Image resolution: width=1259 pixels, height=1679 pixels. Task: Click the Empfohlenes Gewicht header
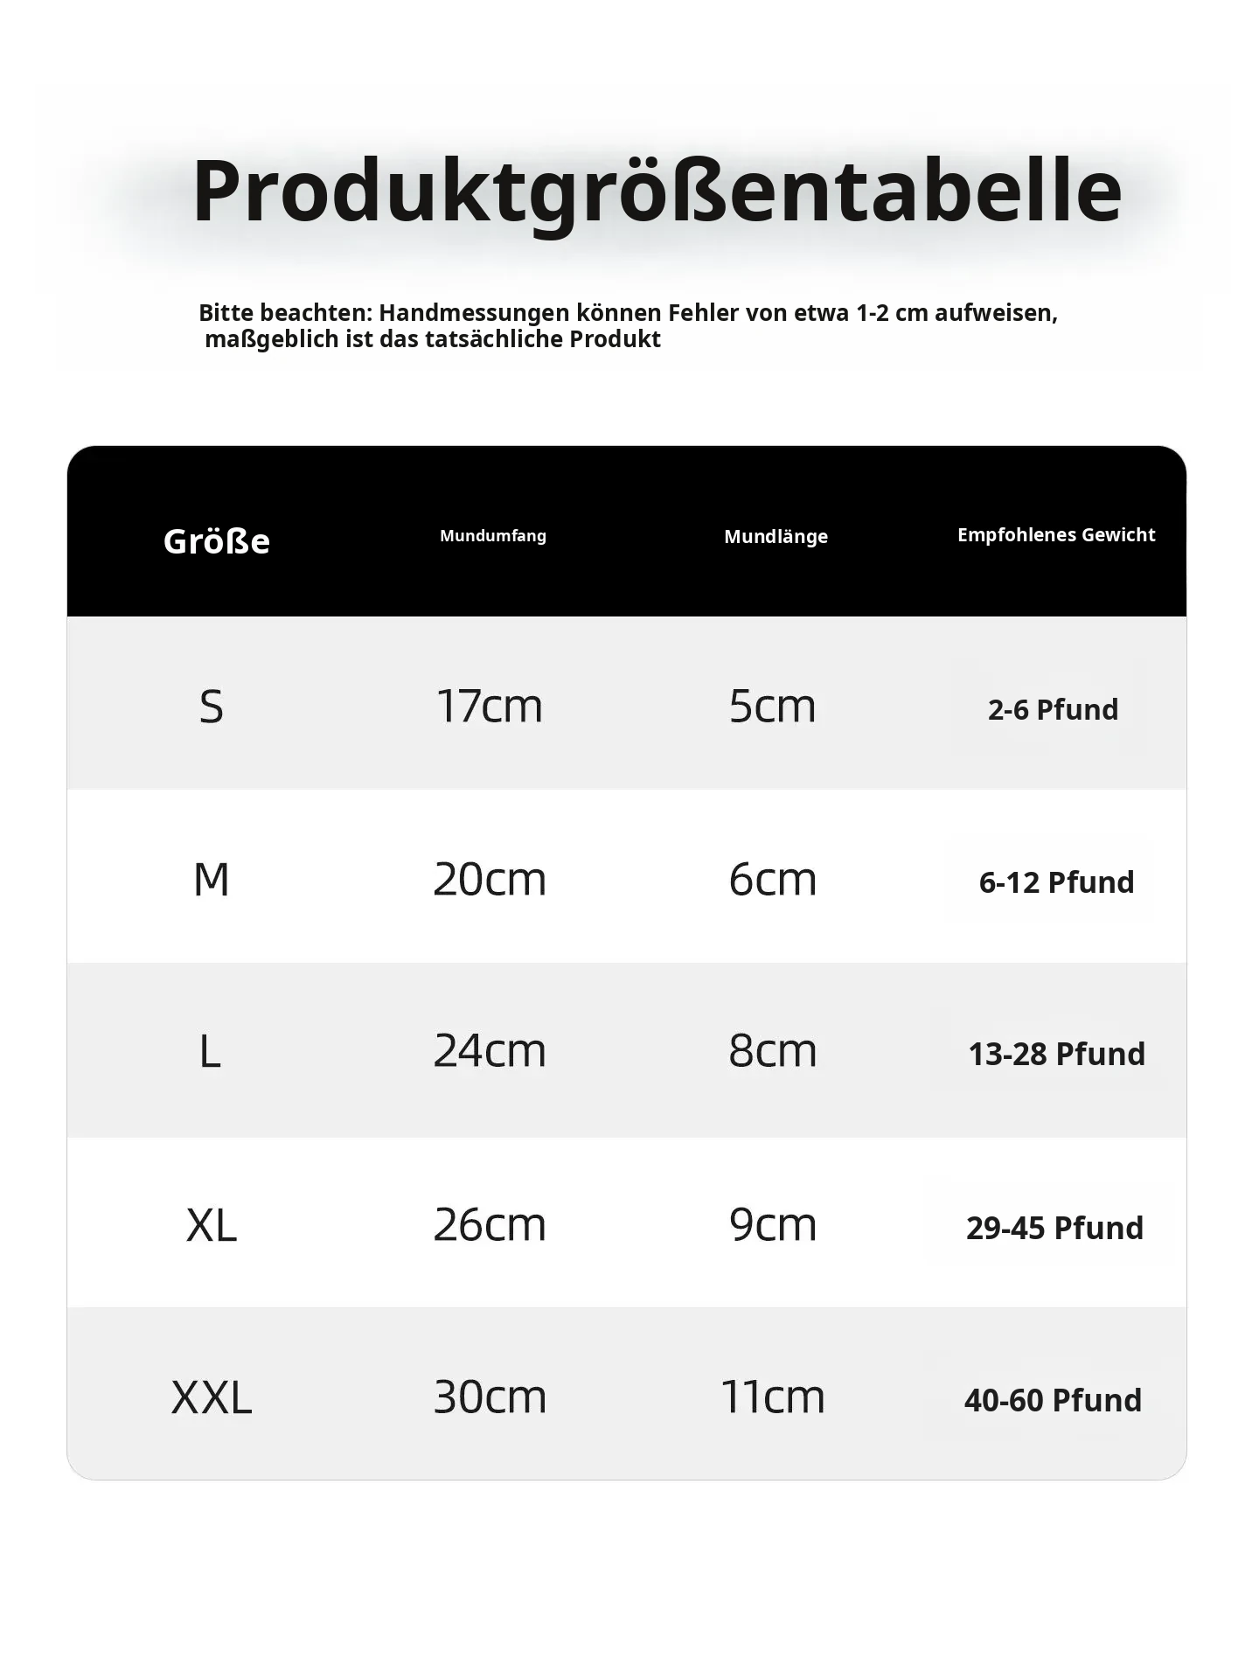1056,535
